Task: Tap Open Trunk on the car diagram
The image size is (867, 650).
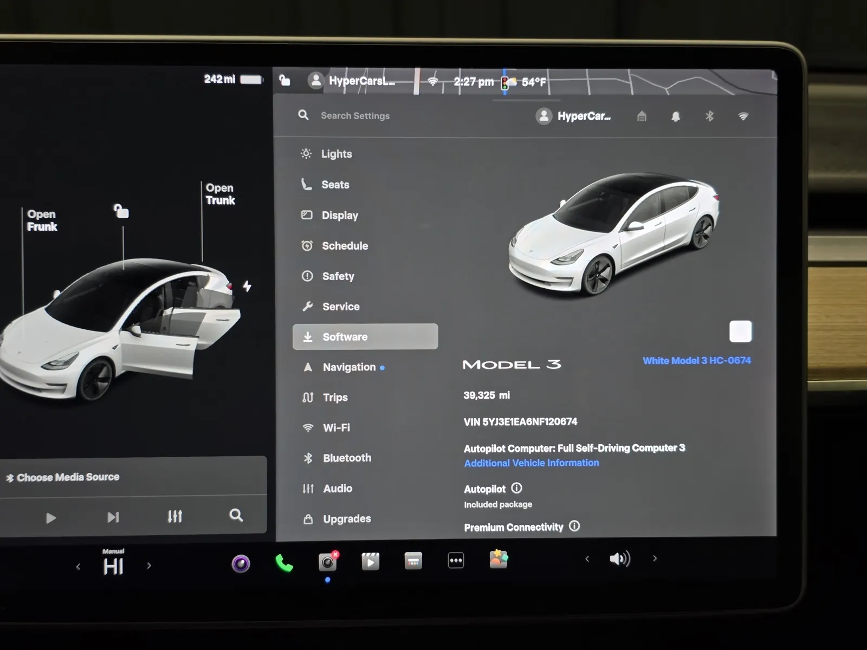Action: click(x=220, y=194)
